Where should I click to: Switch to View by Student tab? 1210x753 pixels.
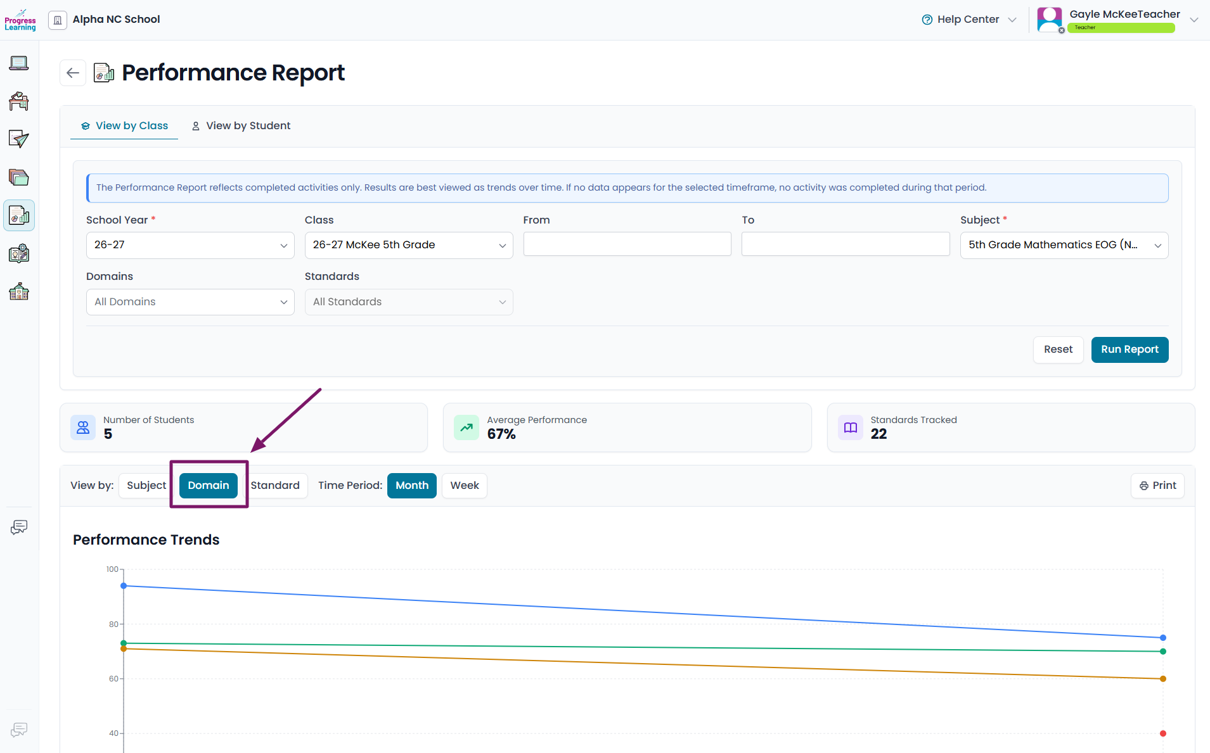pyautogui.click(x=241, y=126)
